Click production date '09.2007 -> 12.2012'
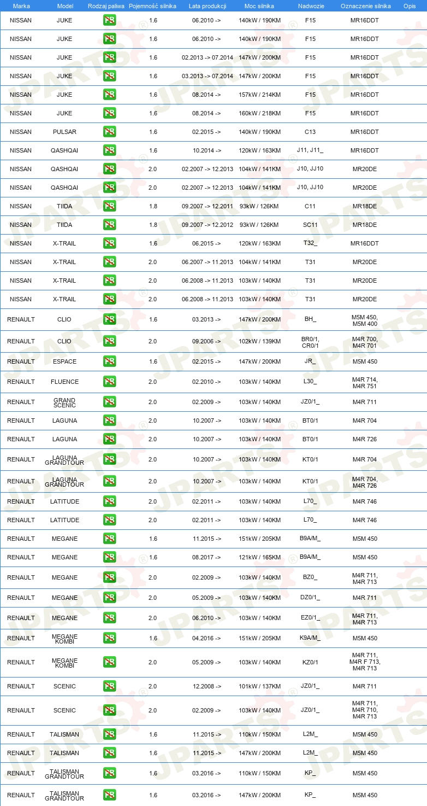This screenshot has height=806, width=427. click(207, 225)
